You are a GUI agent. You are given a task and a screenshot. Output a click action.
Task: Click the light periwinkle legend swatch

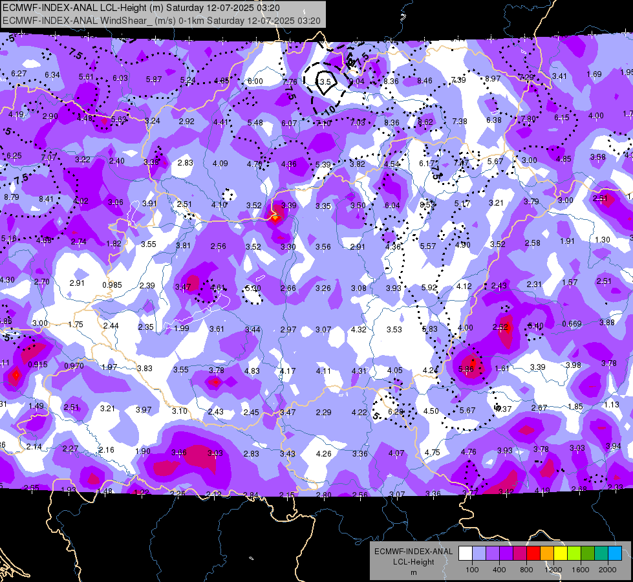(478, 554)
